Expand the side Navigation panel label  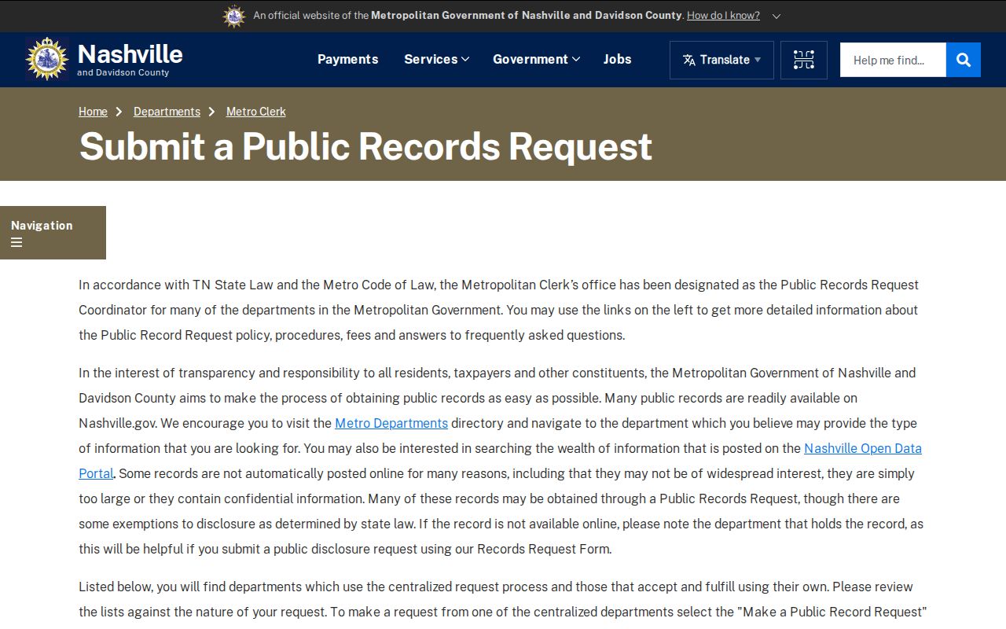pyautogui.click(x=42, y=225)
